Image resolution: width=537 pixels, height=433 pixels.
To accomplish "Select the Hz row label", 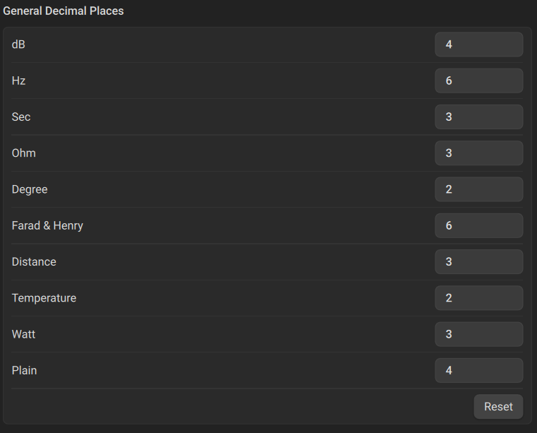I will 19,81.
